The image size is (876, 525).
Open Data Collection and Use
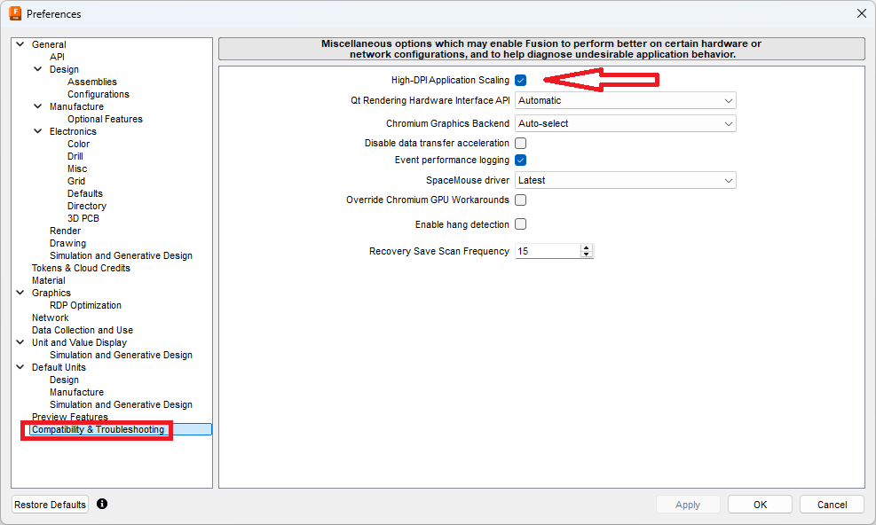click(83, 330)
